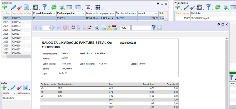Click funnel filter icon in Dokumenti toolbar
This screenshot has height=109, width=236.
(x=44, y=7)
